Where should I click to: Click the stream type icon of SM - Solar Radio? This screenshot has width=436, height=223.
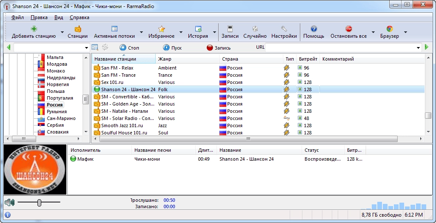286,118
